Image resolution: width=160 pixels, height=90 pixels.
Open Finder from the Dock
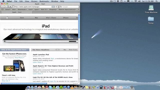(x=28, y=87)
